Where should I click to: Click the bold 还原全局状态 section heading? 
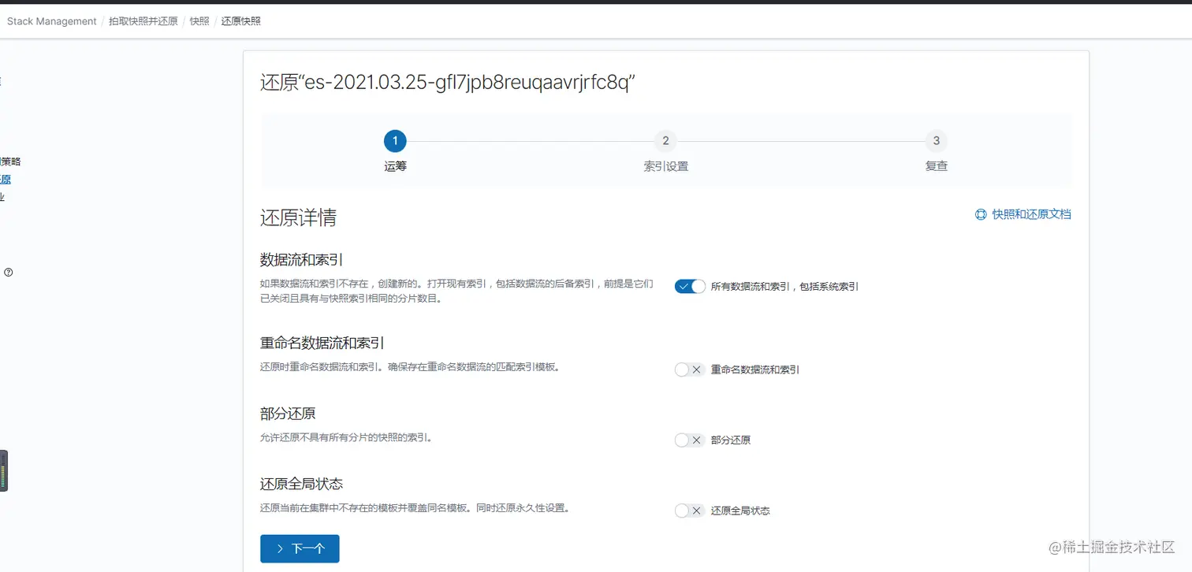[x=301, y=484]
